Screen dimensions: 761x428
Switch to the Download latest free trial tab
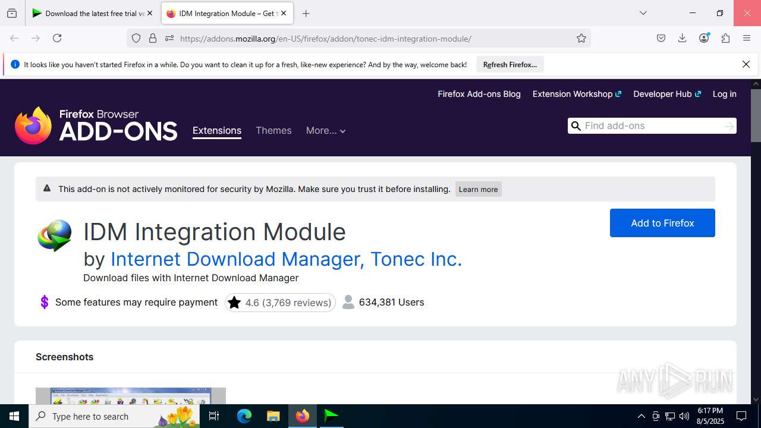[x=92, y=13]
